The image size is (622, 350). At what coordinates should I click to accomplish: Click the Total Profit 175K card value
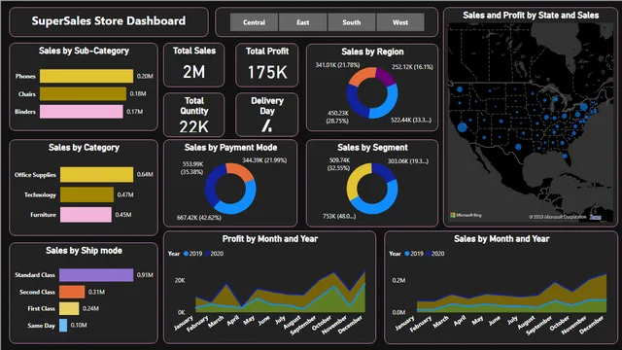point(267,72)
